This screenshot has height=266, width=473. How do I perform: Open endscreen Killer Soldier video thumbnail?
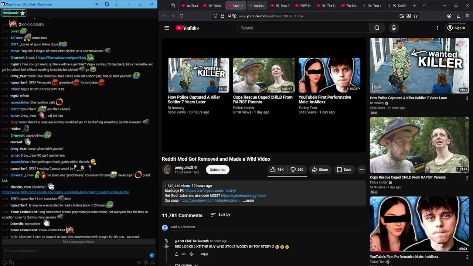(x=198, y=75)
